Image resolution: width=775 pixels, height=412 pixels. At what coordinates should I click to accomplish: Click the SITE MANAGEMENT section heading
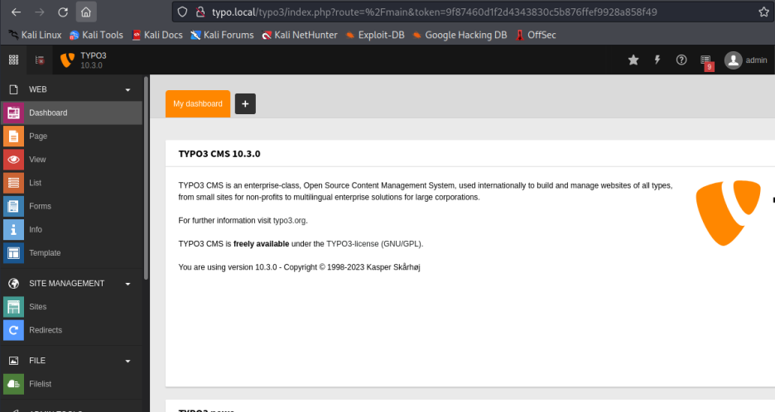click(67, 283)
